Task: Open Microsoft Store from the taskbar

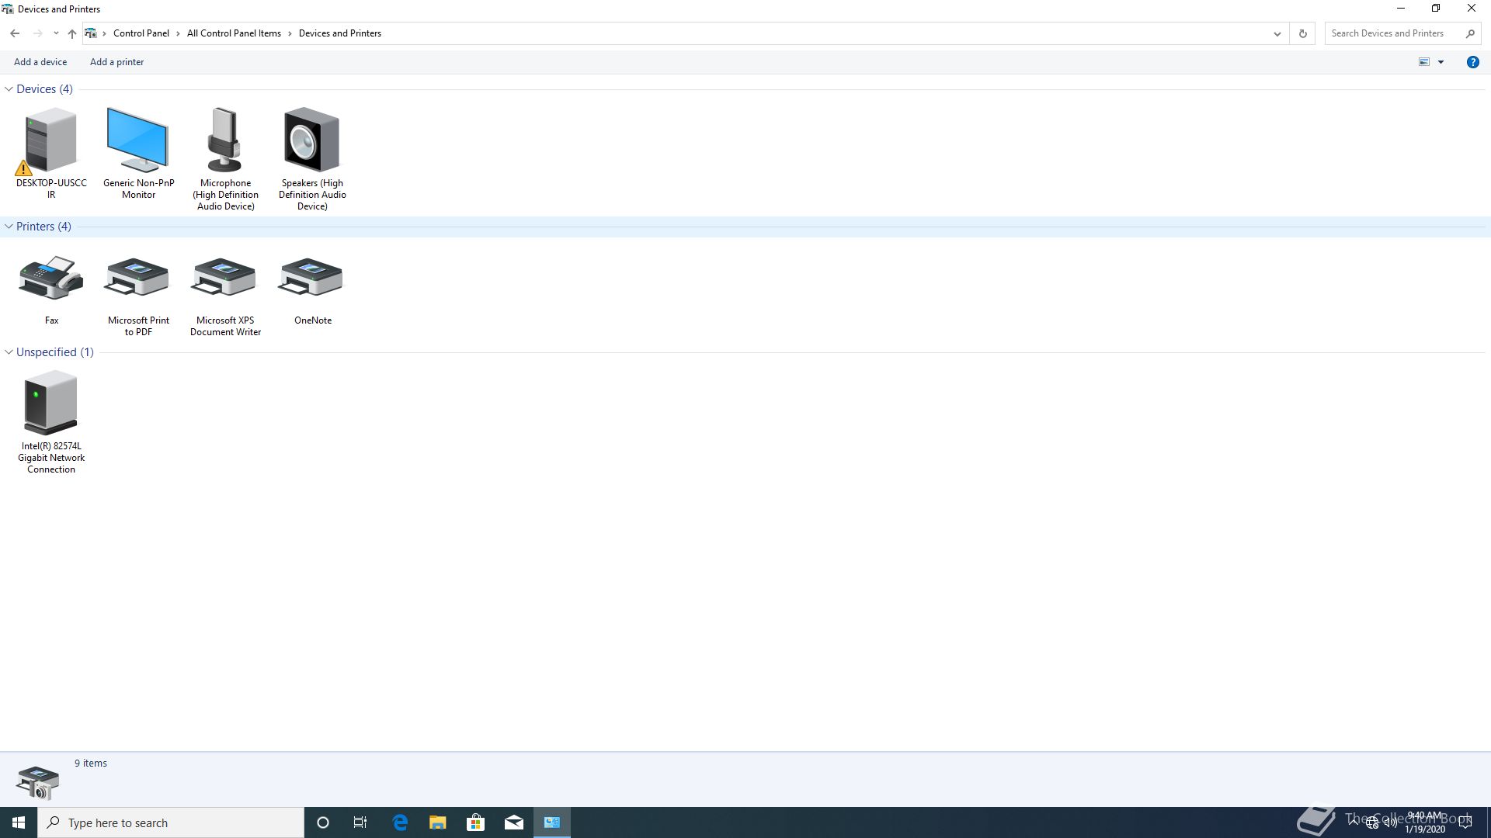Action: [475, 822]
